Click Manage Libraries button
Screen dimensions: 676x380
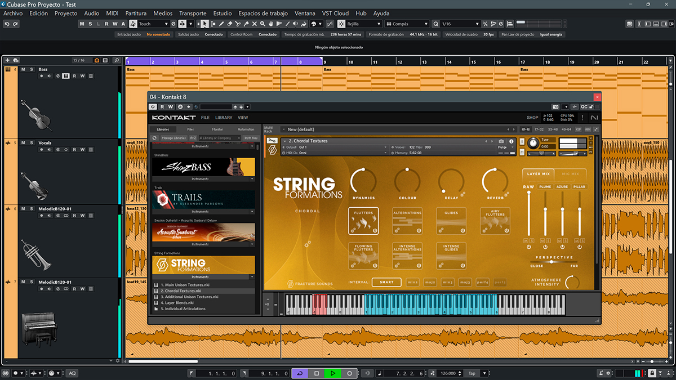(x=174, y=137)
